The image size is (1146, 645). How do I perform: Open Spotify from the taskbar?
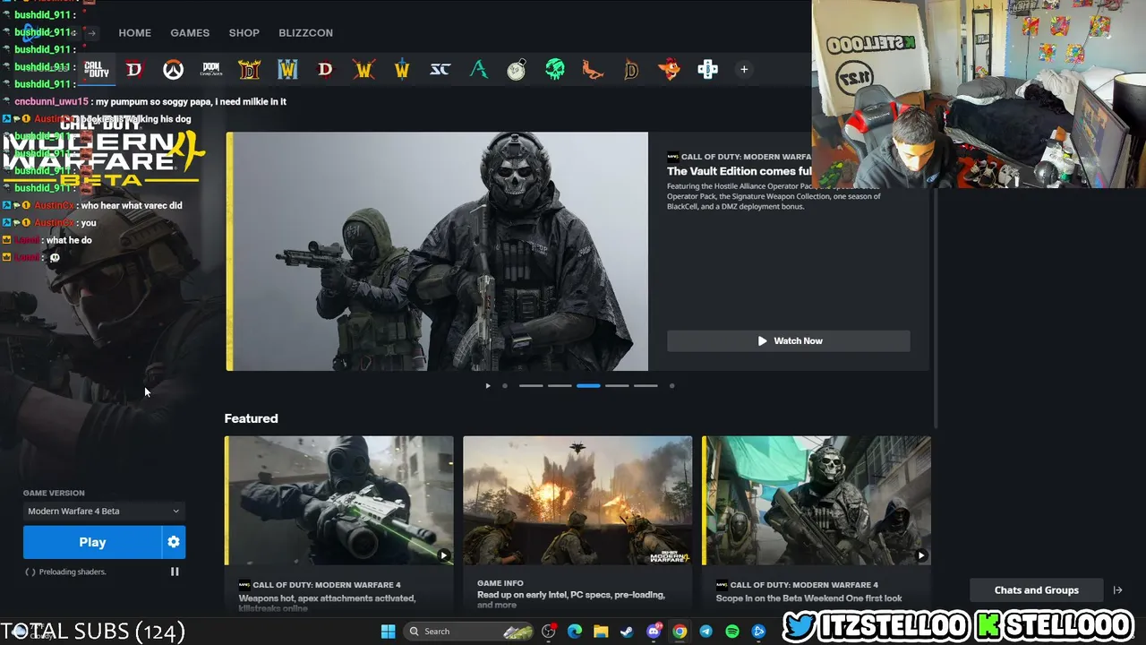click(x=731, y=632)
